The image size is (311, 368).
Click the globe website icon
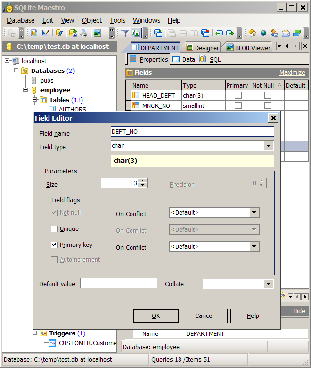tap(263, 33)
